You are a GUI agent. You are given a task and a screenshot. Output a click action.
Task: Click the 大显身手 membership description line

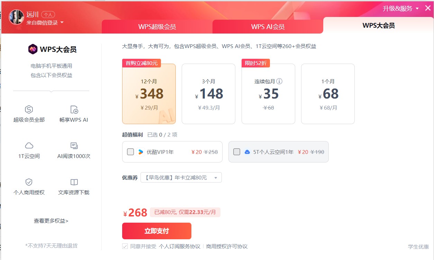219,46
